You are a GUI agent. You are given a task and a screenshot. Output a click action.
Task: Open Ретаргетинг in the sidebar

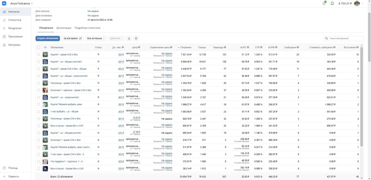(x=15, y=28)
